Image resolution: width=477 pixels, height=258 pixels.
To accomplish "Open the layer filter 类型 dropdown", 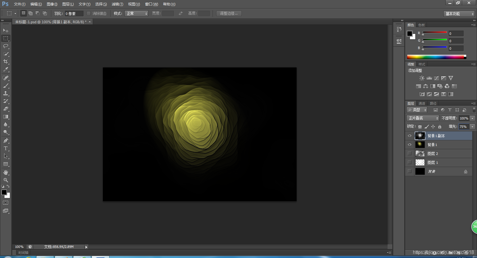I will (417, 110).
